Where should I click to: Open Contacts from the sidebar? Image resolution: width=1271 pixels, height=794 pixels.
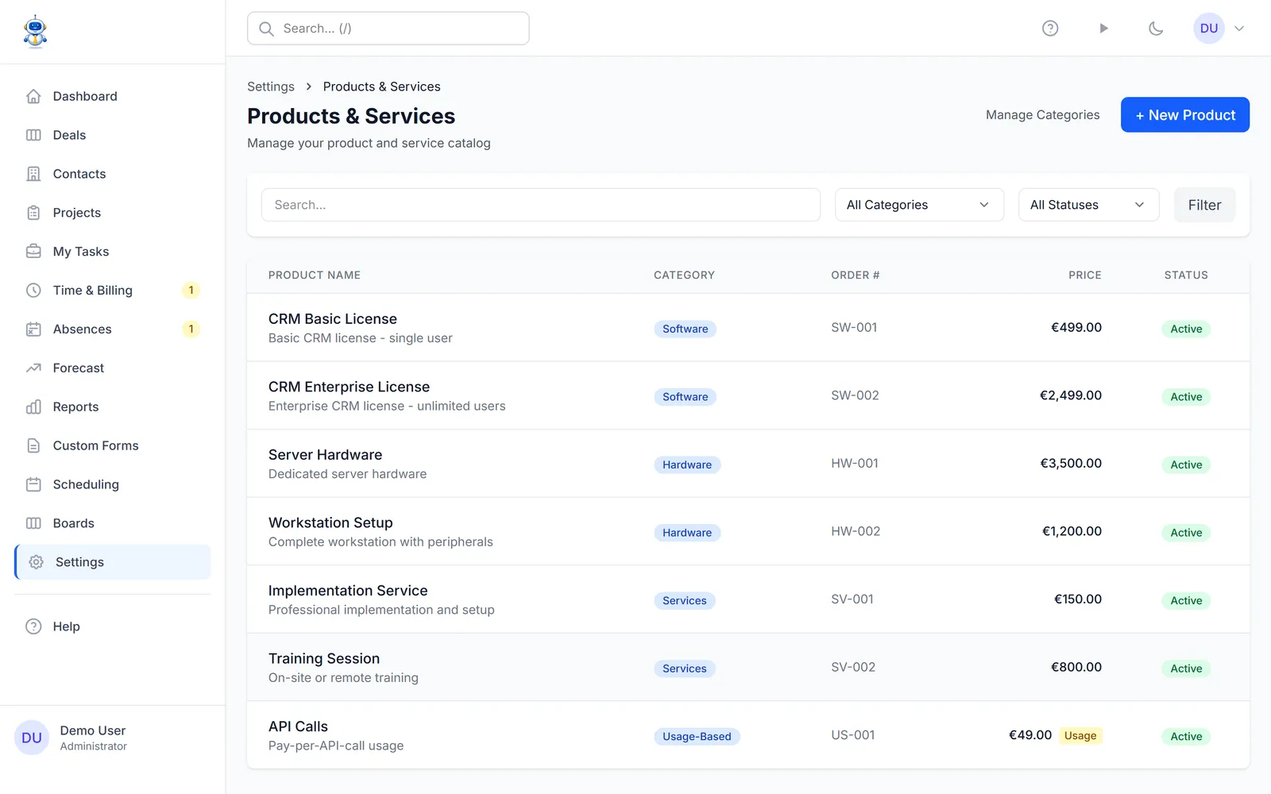pos(113,174)
